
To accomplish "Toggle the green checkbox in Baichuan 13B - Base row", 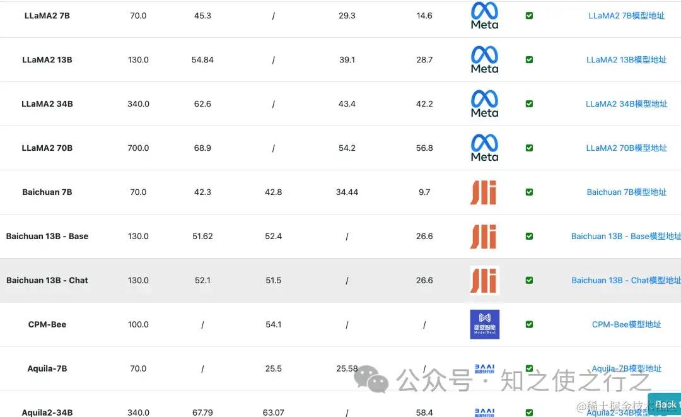I will (529, 237).
